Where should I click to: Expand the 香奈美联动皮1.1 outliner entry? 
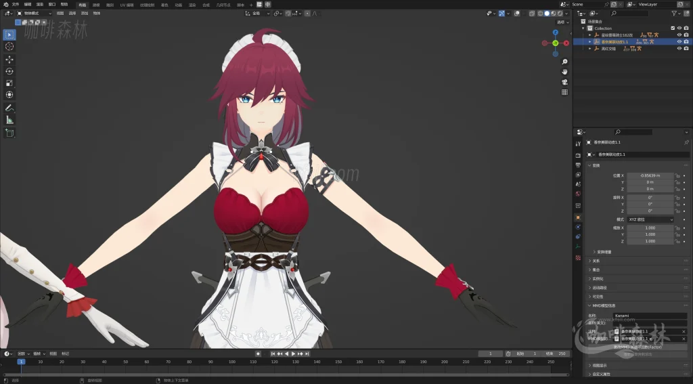(589, 41)
